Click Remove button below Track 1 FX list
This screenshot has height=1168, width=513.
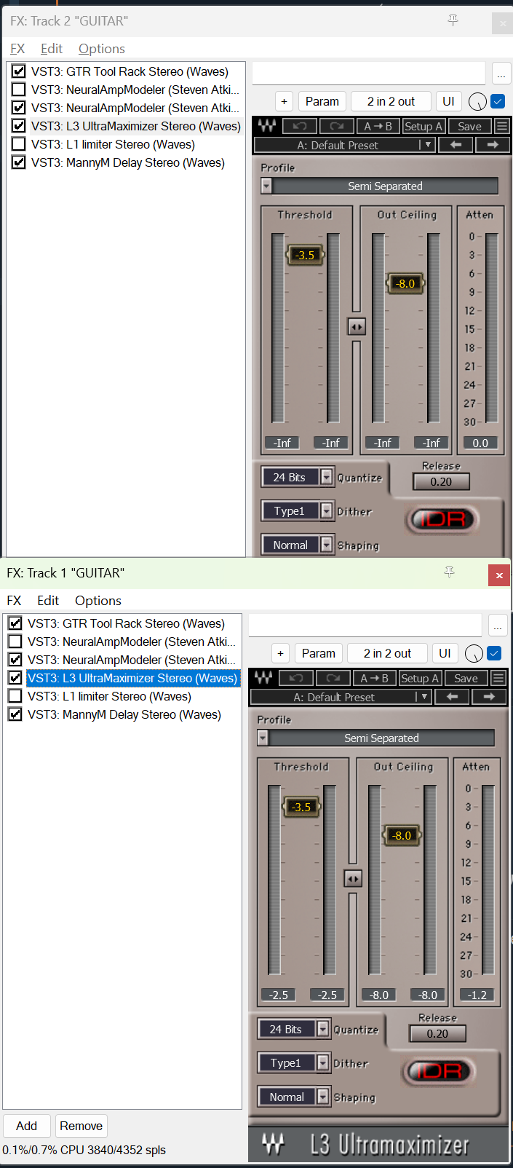(81, 1126)
